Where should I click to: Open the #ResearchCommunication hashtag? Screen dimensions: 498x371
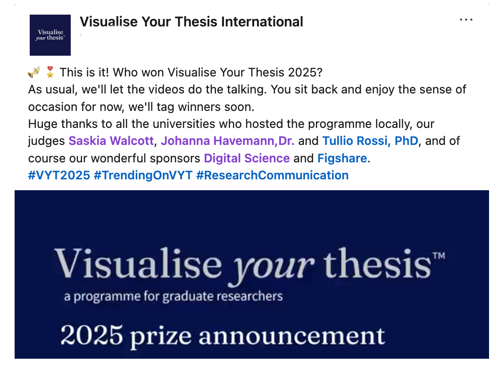pyautogui.click(x=272, y=175)
